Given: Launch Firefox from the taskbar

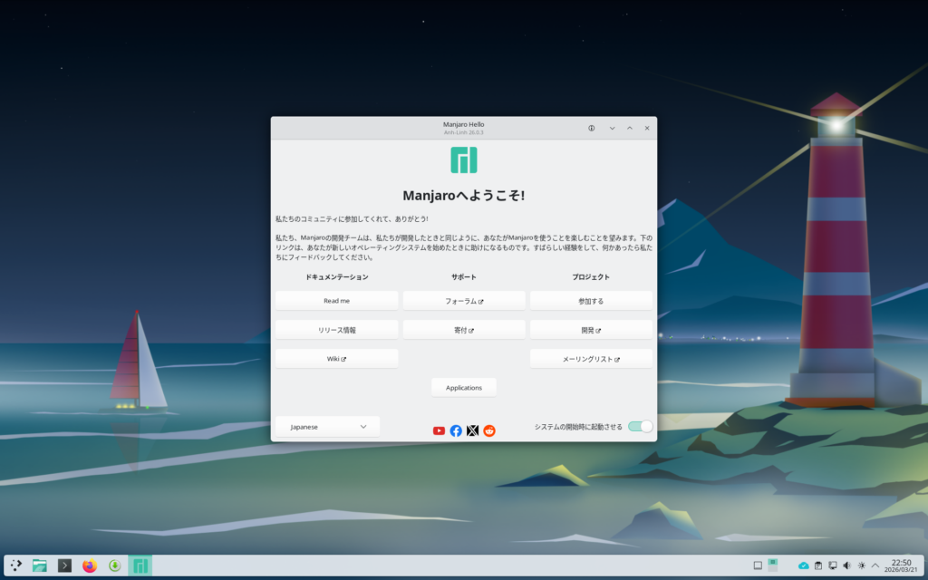Looking at the screenshot, I should click(x=89, y=565).
